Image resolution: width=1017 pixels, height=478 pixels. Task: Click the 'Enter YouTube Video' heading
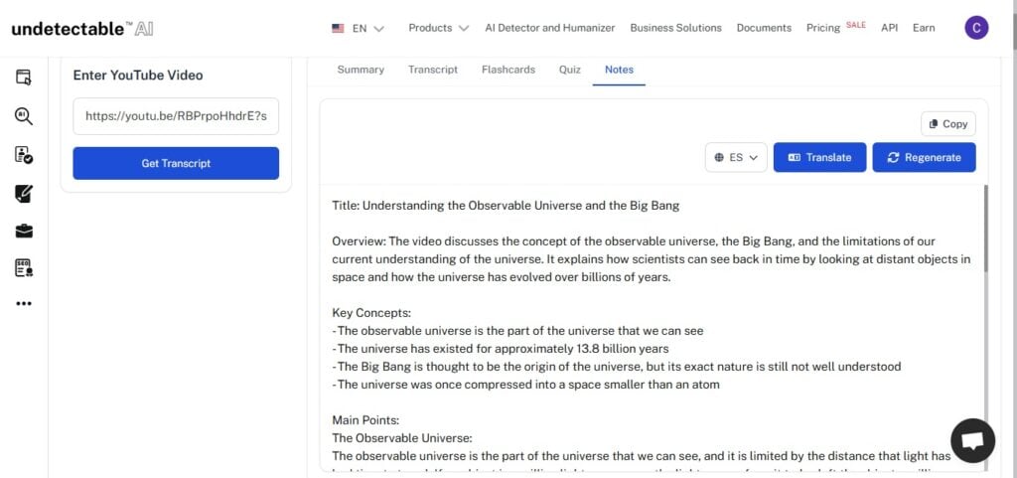[138, 76]
